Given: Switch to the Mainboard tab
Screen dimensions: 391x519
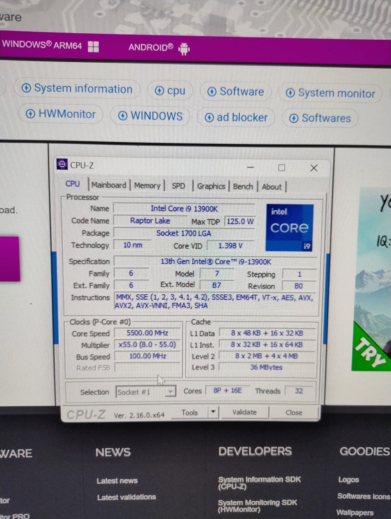Looking at the screenshot, I should coord(109,185).
